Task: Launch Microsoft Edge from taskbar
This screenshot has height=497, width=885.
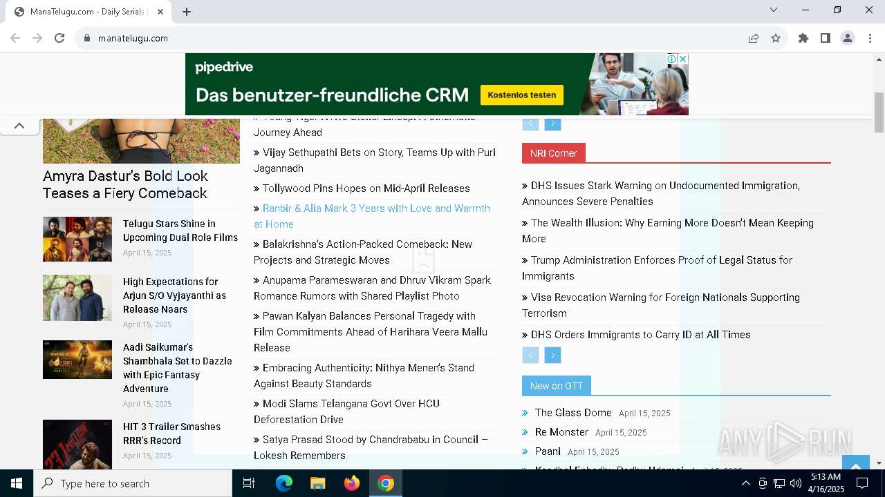Action: (x=284, y=483)
